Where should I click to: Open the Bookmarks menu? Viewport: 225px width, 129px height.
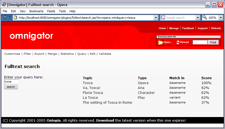(36, 11)
